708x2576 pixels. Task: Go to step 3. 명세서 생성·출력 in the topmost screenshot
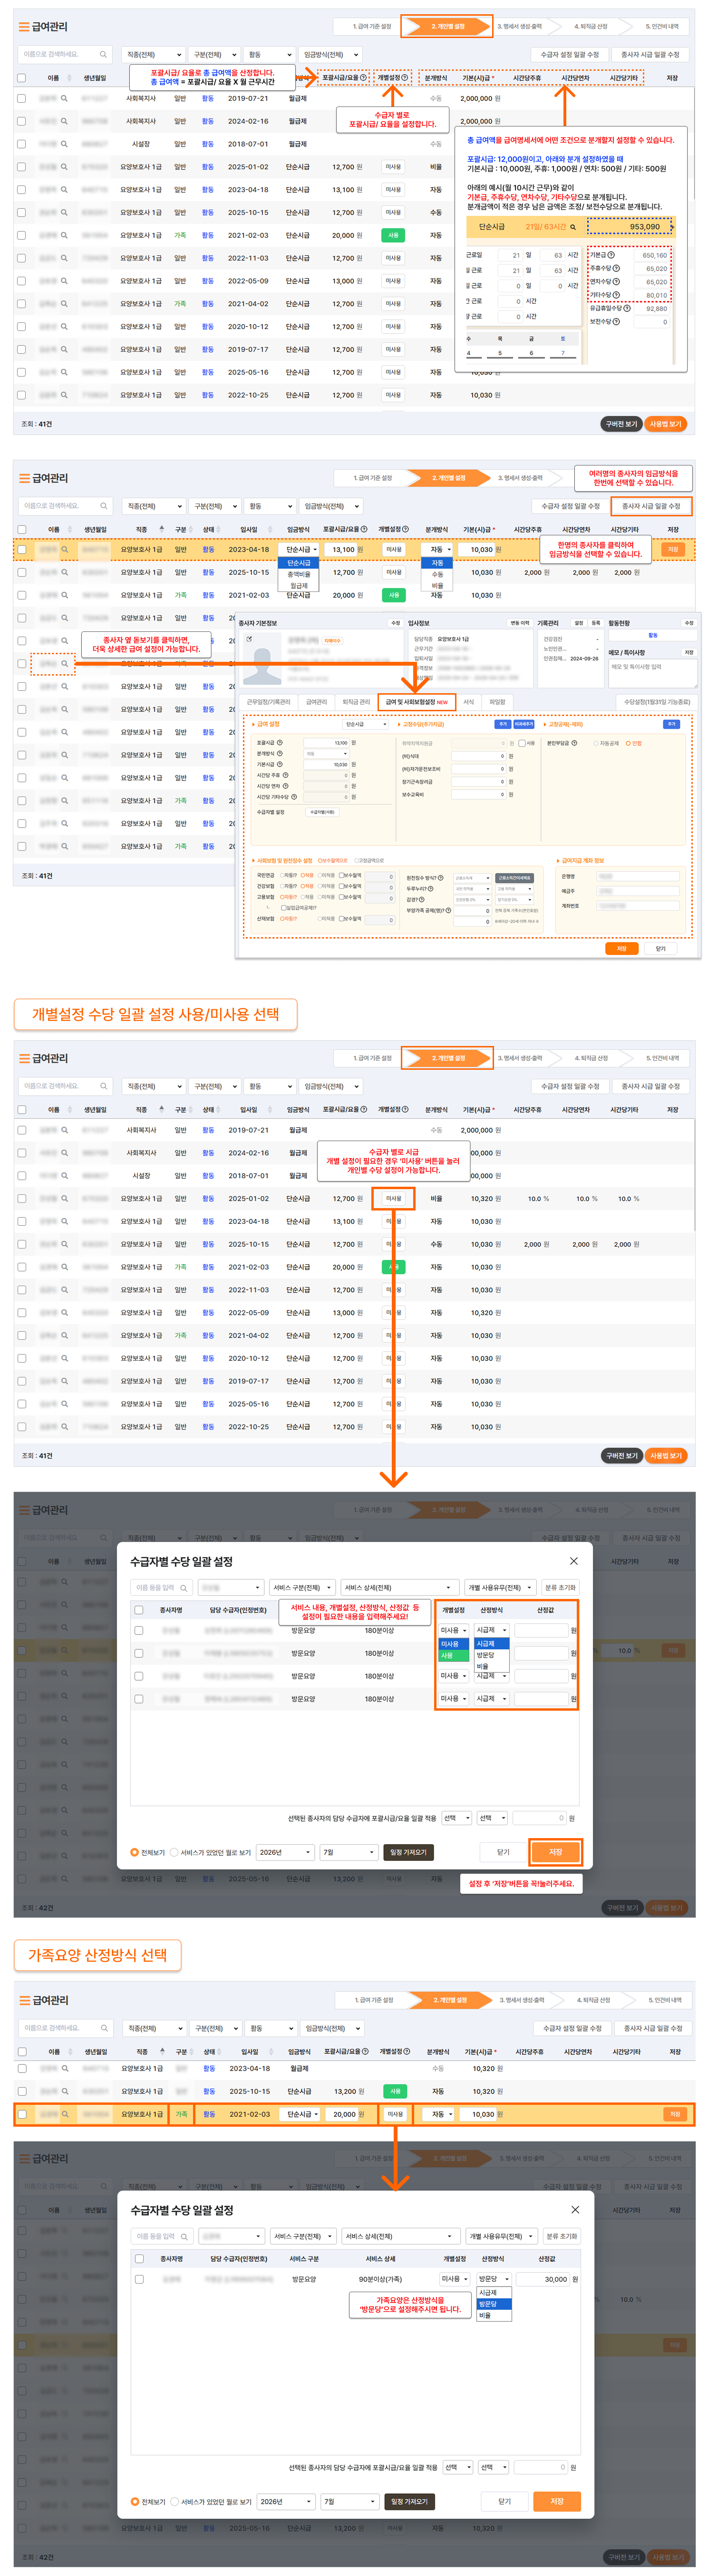click(x=520, y=27)
